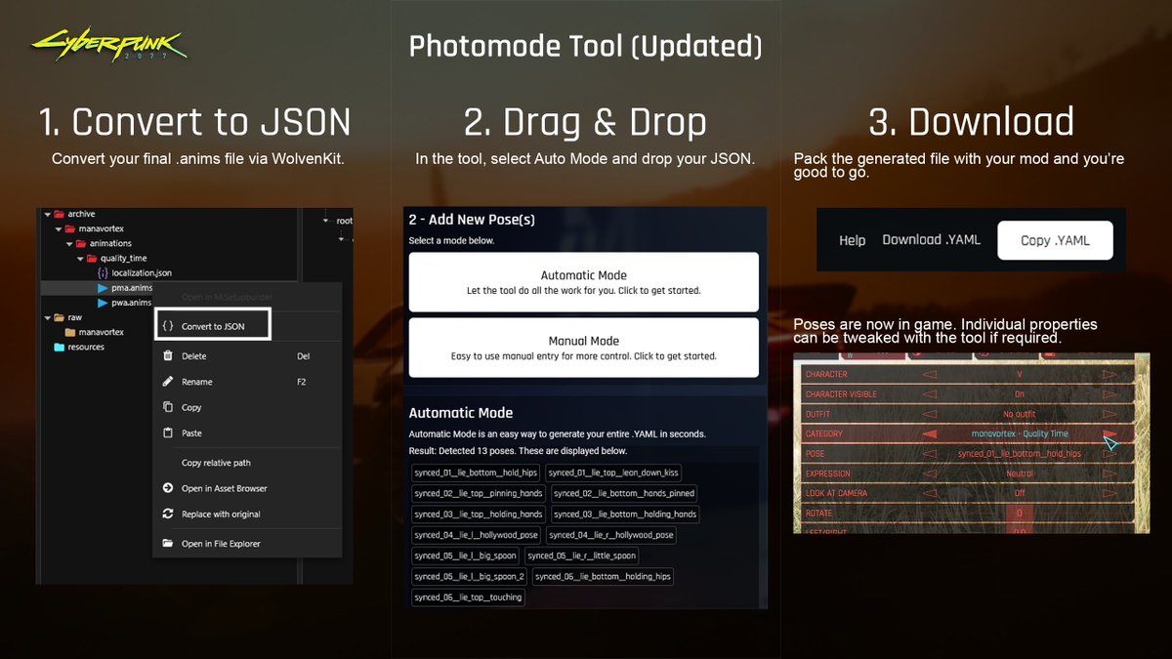This screenshot has height=659, width=1172.
Task: Click the right arrow on EXPRESSION row
Action: pos(1109,474)
